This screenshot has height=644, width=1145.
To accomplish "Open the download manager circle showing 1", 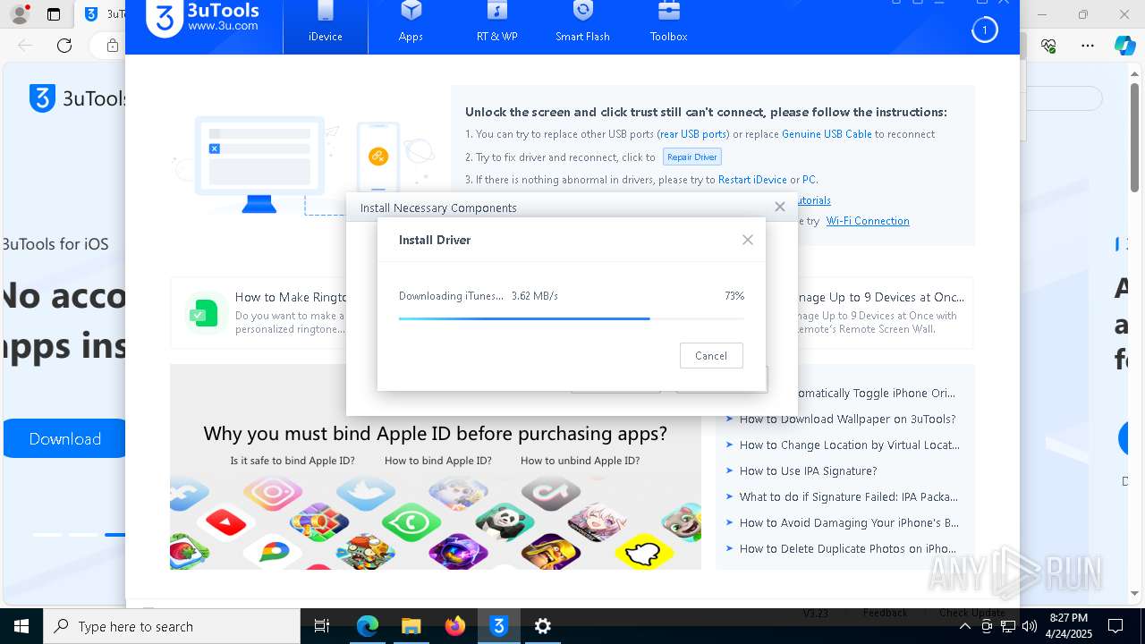I will point(984,30).
